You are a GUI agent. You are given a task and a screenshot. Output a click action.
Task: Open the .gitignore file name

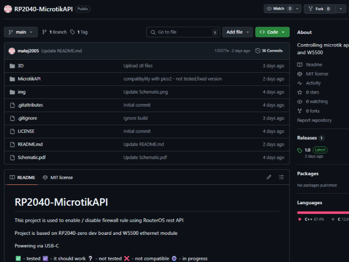pyautogui.click(x=27, y=118)
